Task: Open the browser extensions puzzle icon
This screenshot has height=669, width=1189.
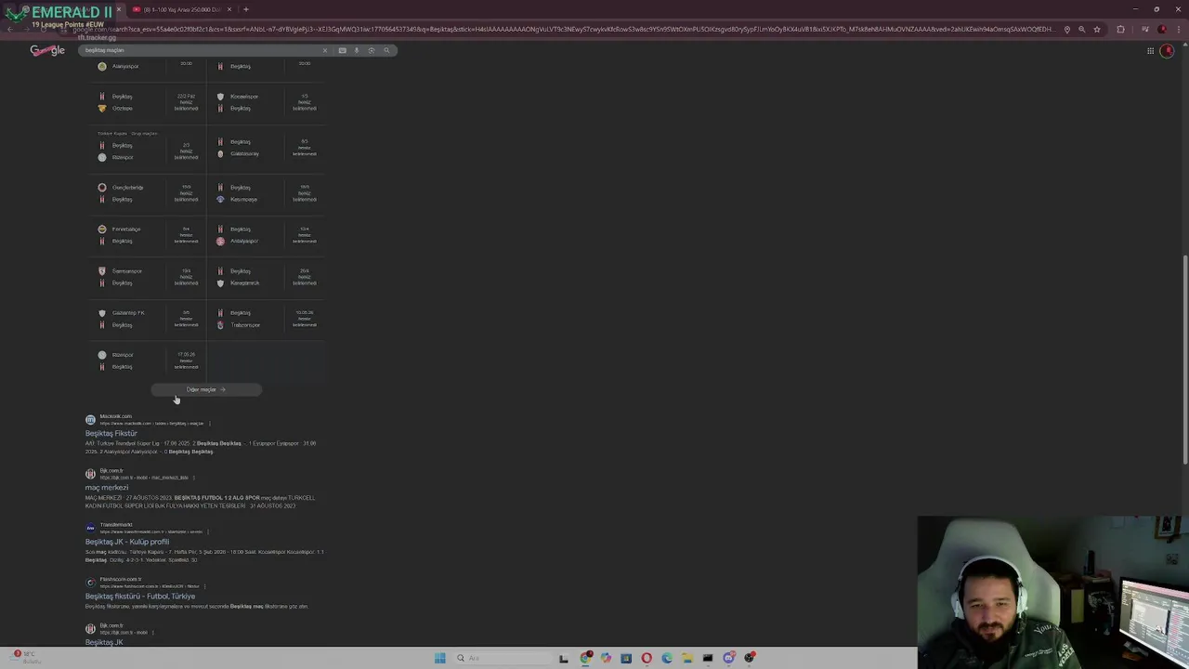Action: point(1120,29)
